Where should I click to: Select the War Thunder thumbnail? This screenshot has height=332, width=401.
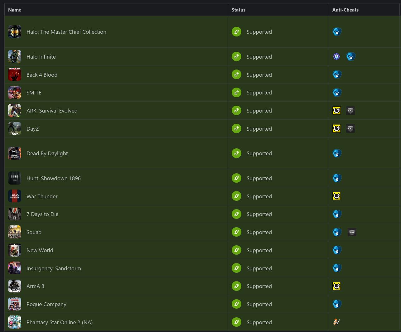click(15, 196)
